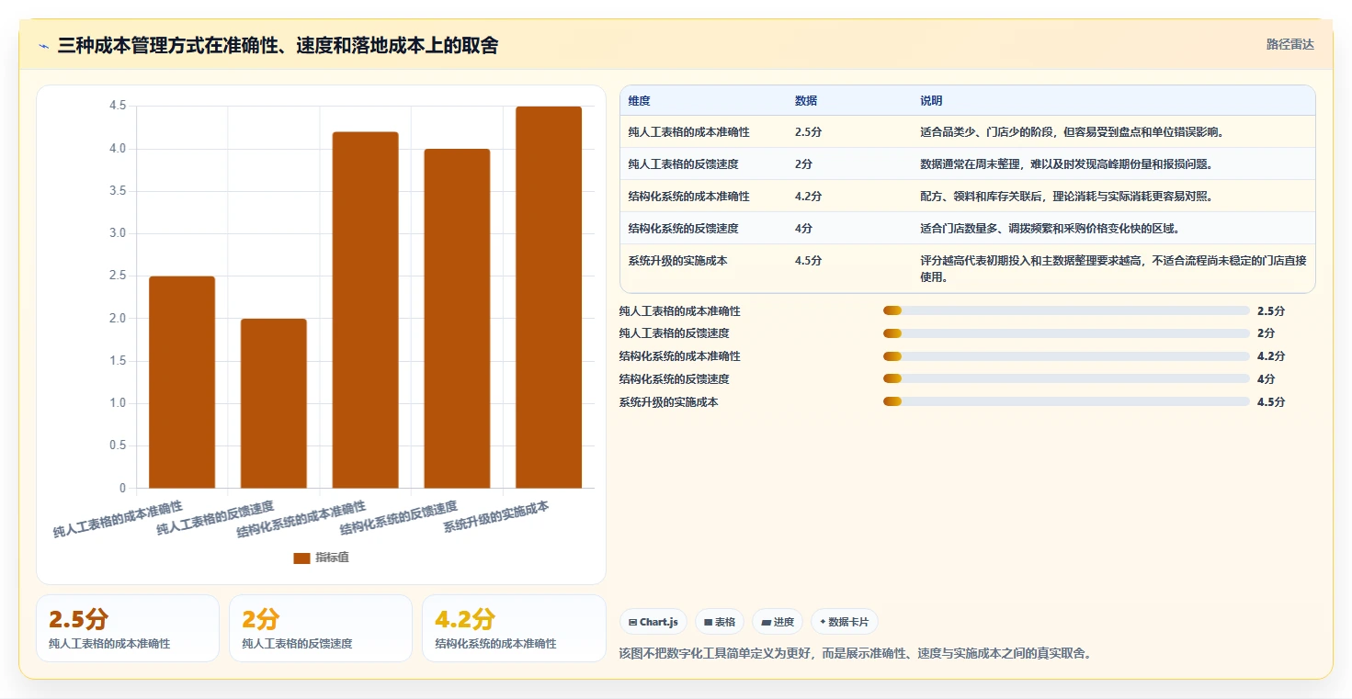Click the 数据 table column header
The image size is (1352, 699).
[x=806, y=101]
